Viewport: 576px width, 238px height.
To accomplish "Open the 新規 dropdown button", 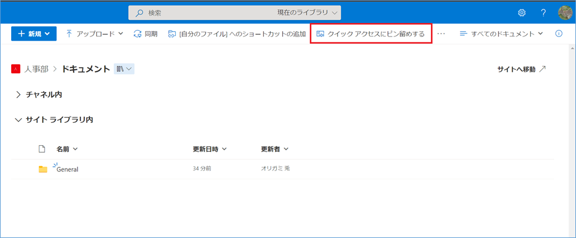I will [34, 33].
